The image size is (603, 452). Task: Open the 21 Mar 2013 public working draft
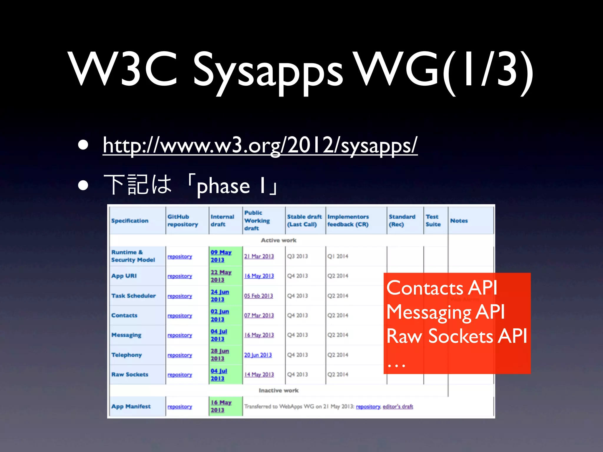tap(259, 256)
